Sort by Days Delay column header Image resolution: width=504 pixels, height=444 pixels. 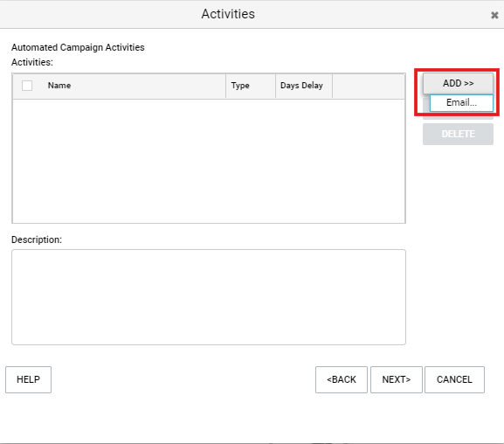click(301, 86)
